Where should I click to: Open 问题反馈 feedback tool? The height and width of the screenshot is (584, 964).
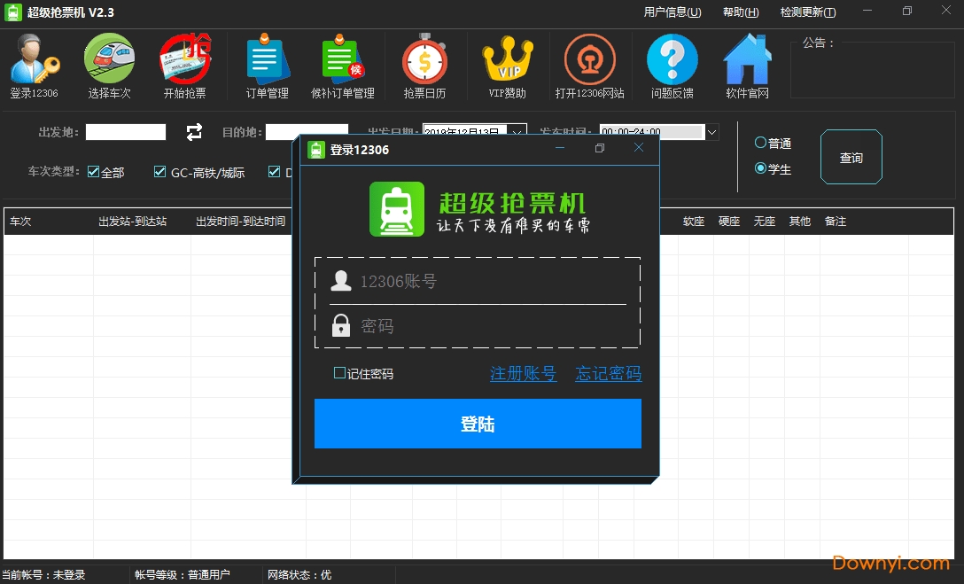tap(672, 62)
